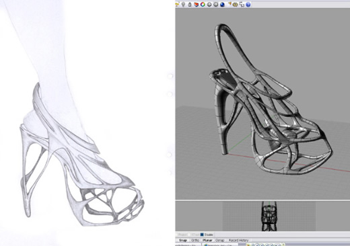Click the second gray shaded sphere icon
This screenshot has height=246, width=350.
coord(215,5)
